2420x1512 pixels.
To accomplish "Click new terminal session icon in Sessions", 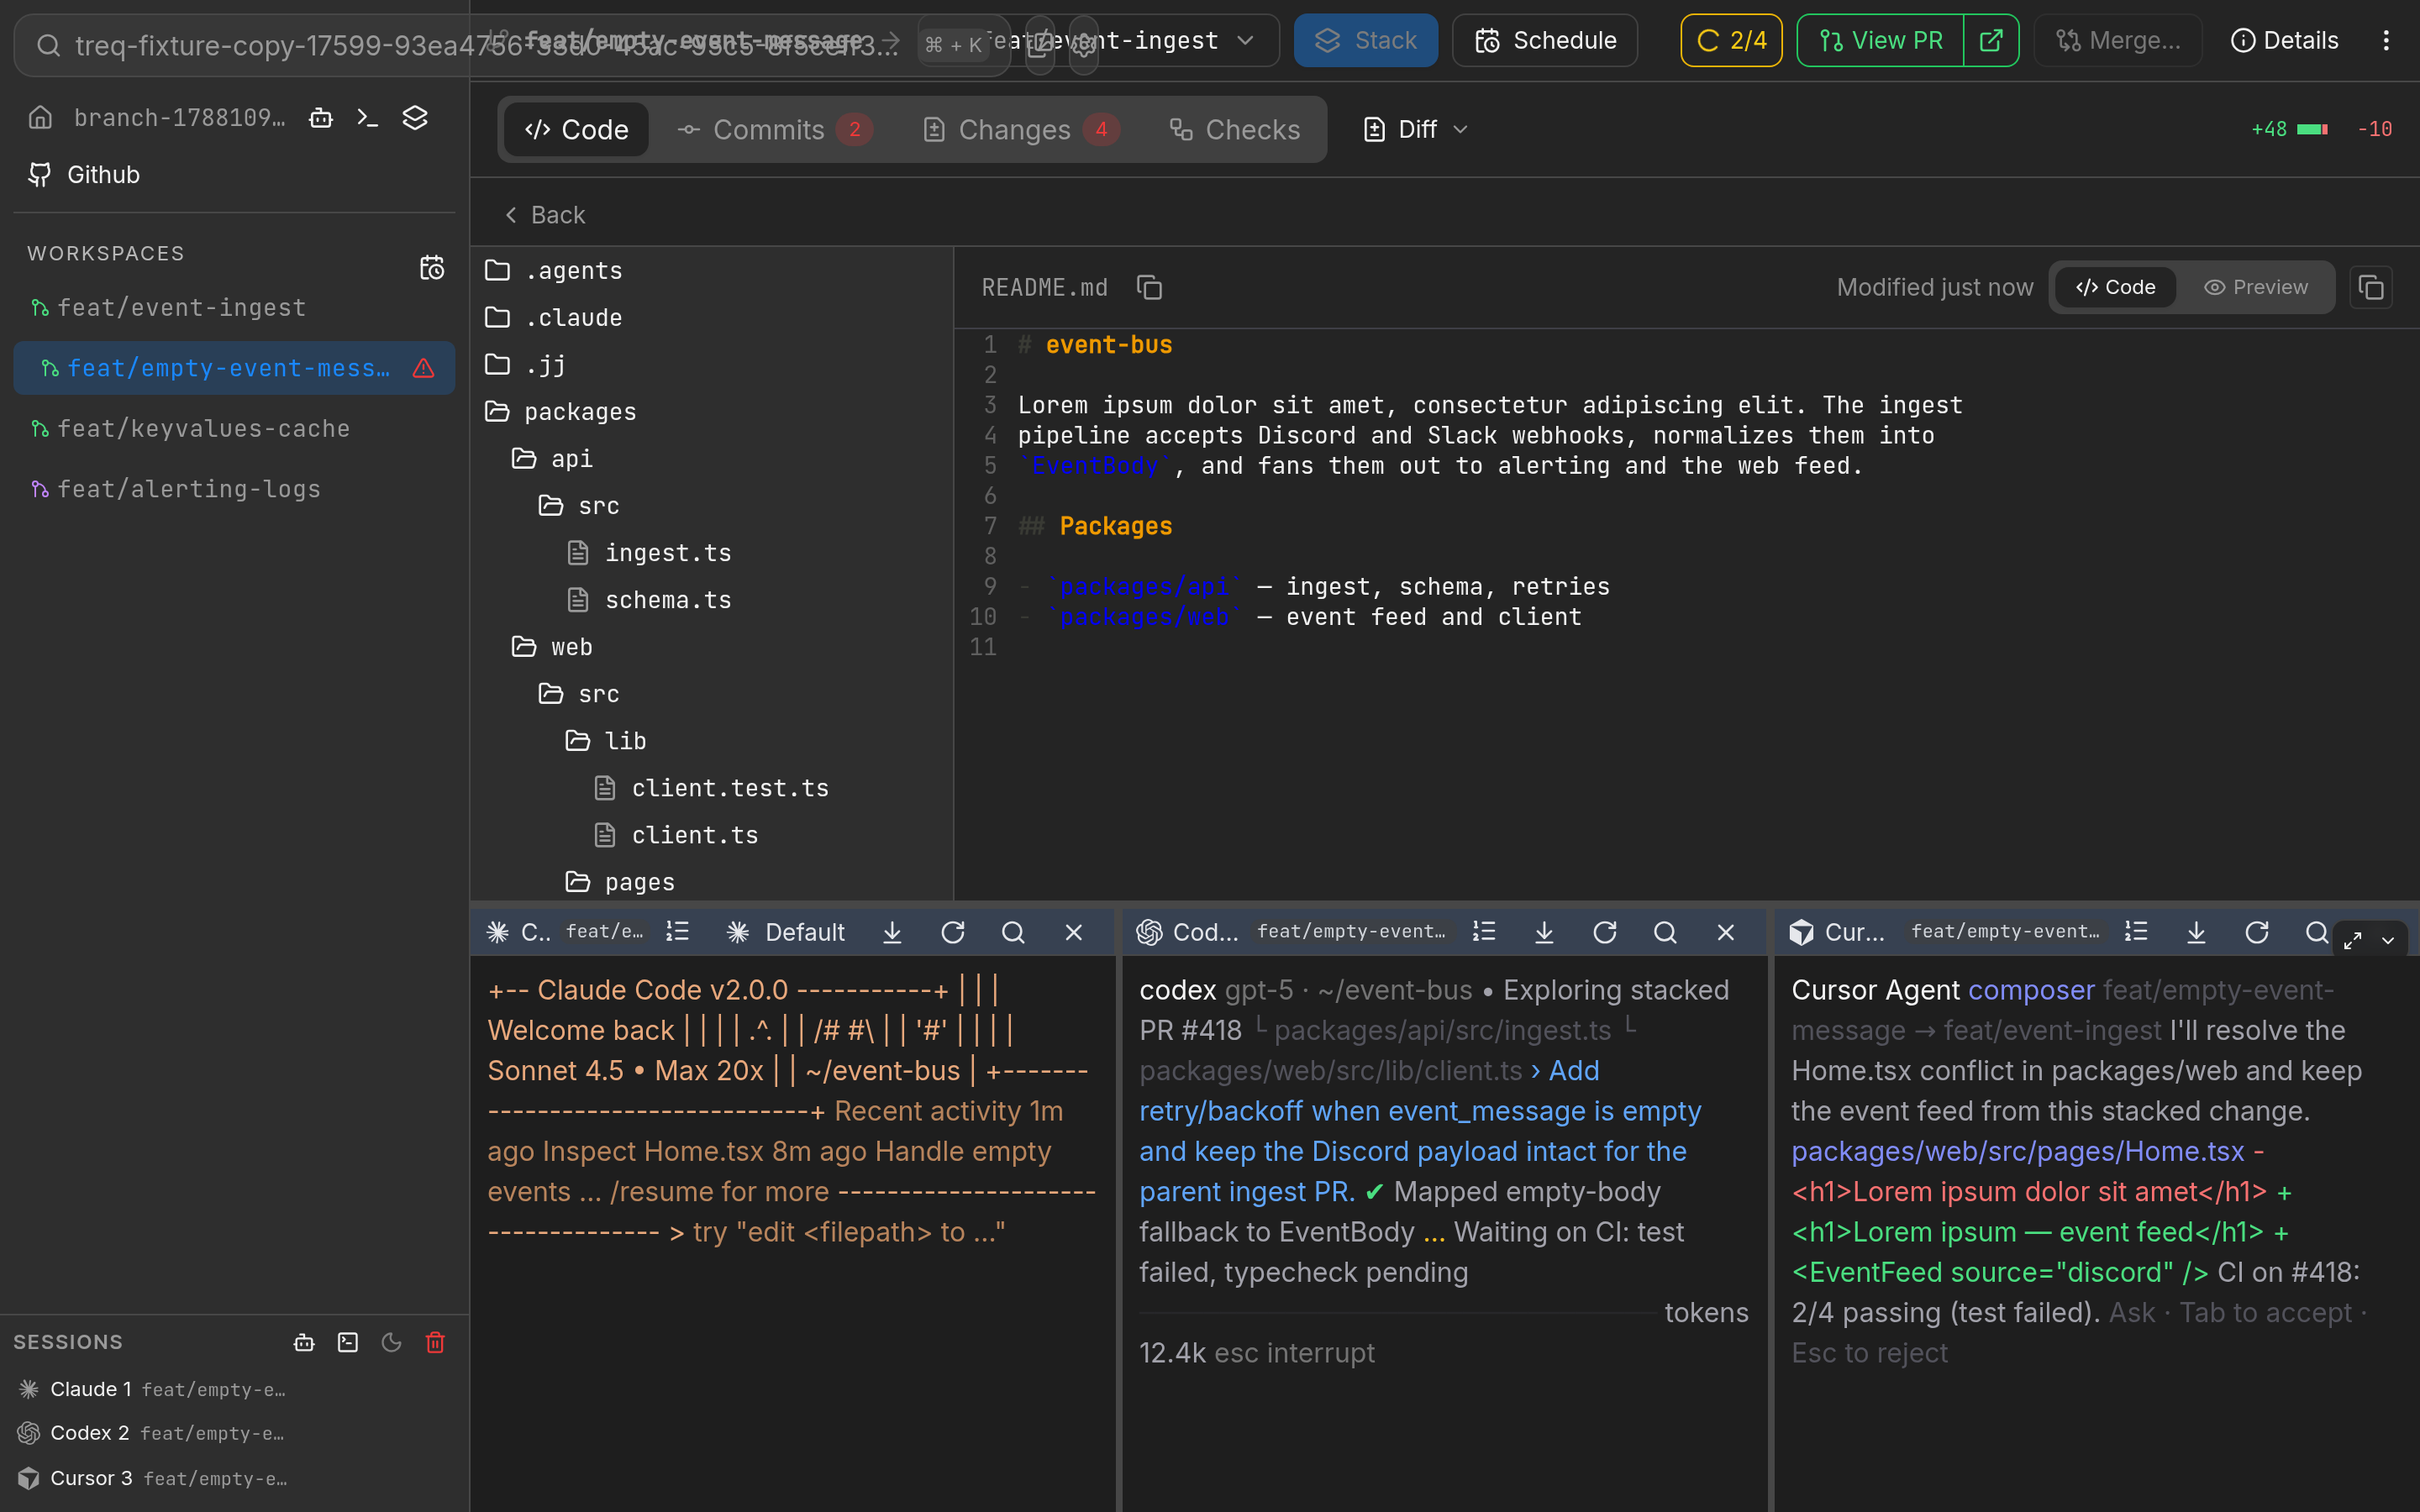I will click(x=348, y=1342).
